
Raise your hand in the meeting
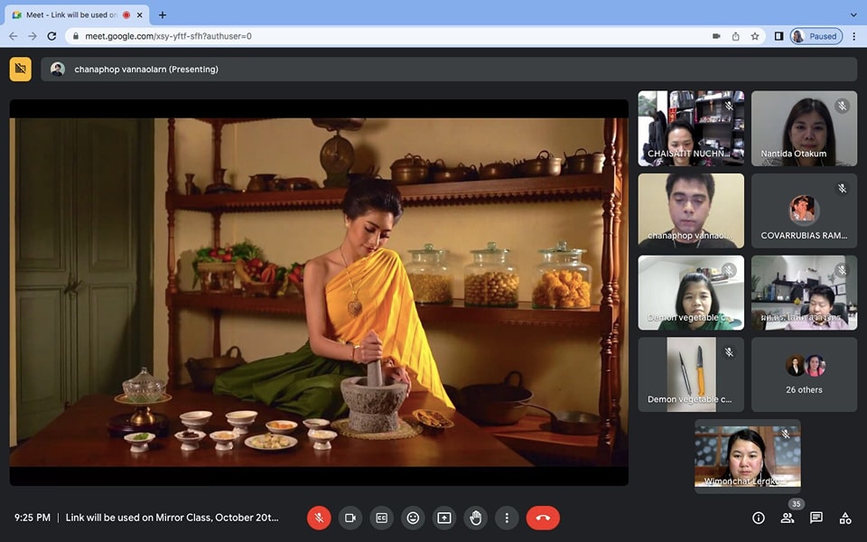476,518
